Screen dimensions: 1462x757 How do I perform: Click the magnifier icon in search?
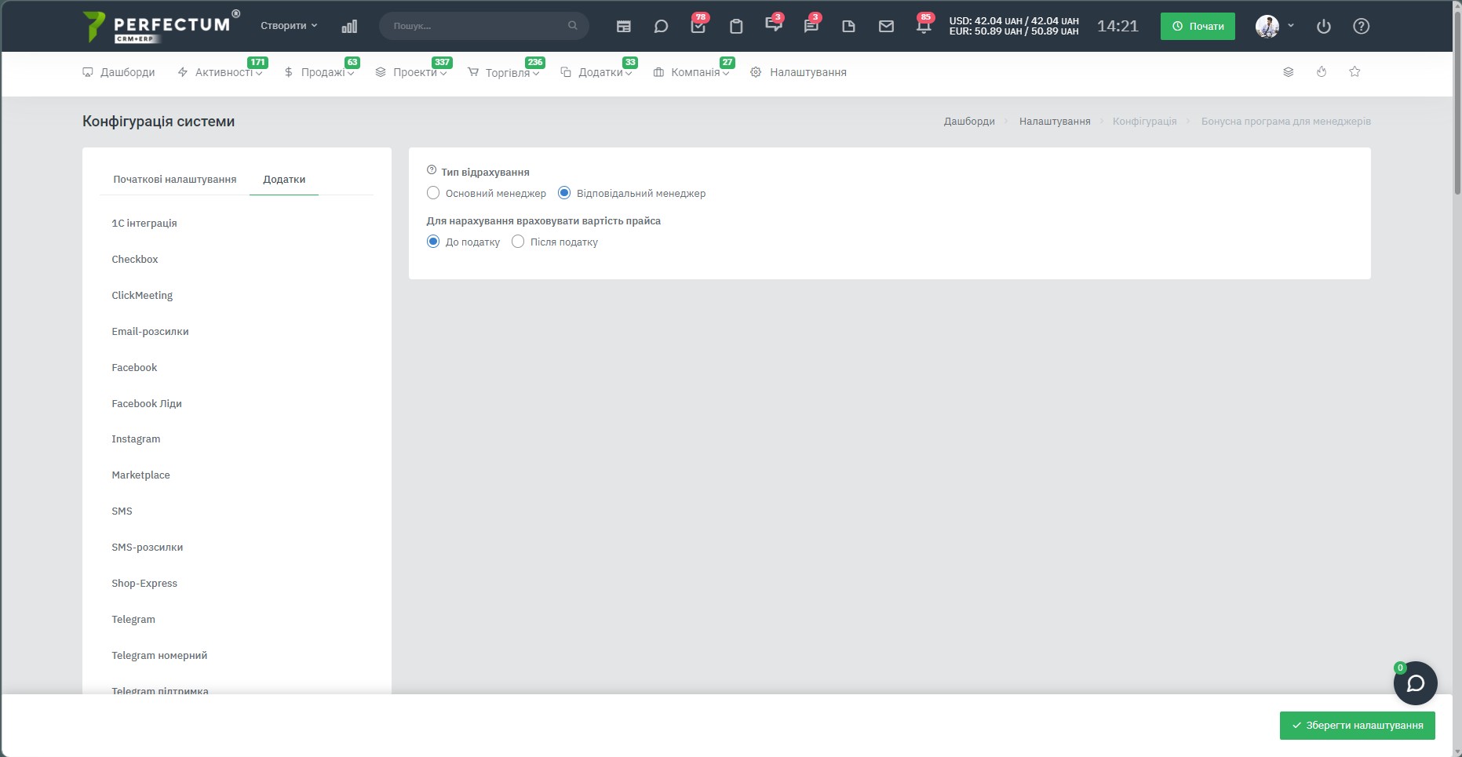tap(573, 26)
